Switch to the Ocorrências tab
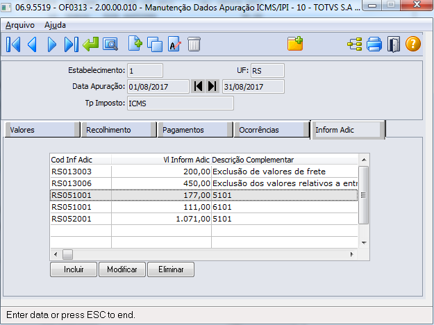The width and height of the screenshot is (434, 325). [x=272, y=130]
